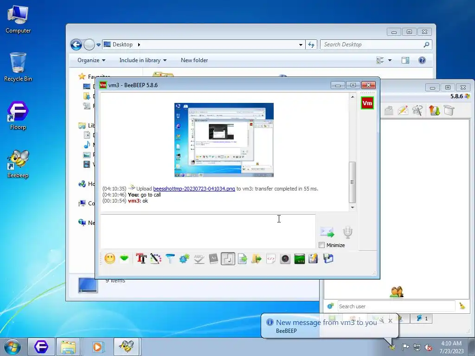Open the network tools icon in main BeeBEEP window
The height and width of the screenshot is (356, 475).
pyautogui.click(x=417, y=110)
